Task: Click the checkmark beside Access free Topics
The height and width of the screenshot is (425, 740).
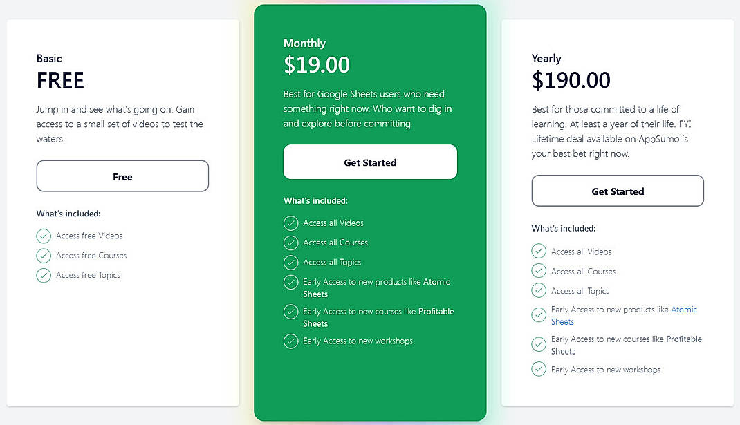Action: pos(44,275)
